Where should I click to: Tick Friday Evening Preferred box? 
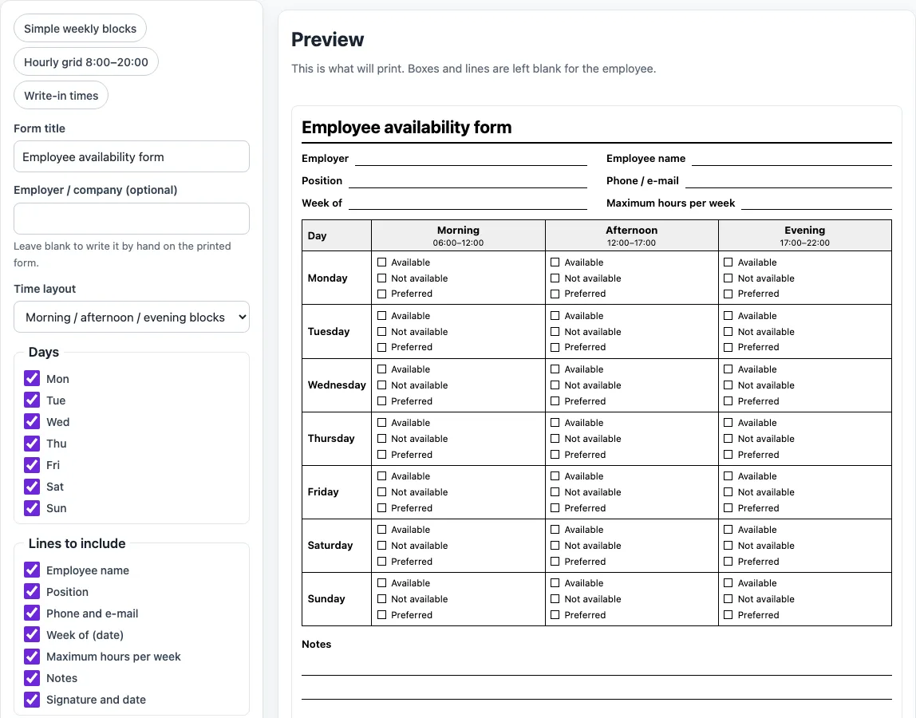(x=728, y=507)
